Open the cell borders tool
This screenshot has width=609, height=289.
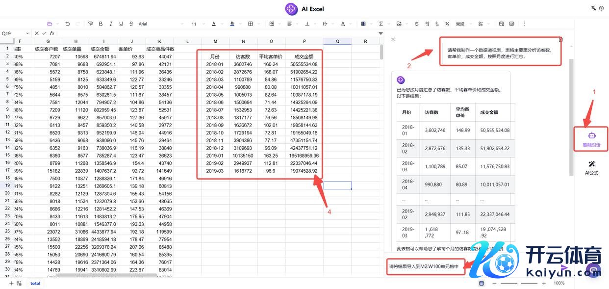[x=251, y=24]
